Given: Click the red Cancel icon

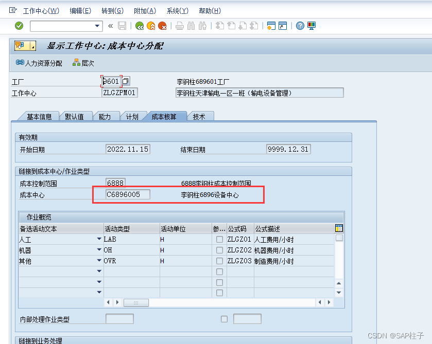Looking at the screenshot, I should pos(162,26).
